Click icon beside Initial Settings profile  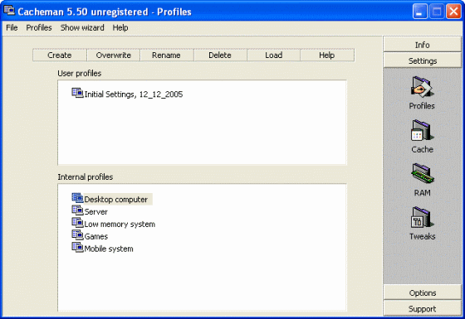click(x=77, y=93)
